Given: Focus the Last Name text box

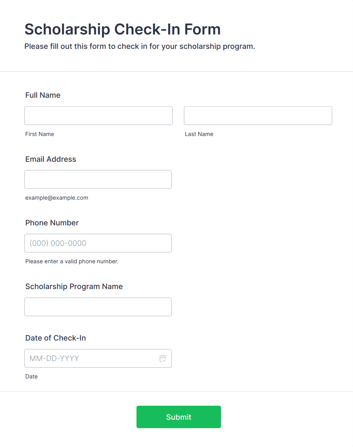Looking at the screenshot, I should [x=258, y=116].
